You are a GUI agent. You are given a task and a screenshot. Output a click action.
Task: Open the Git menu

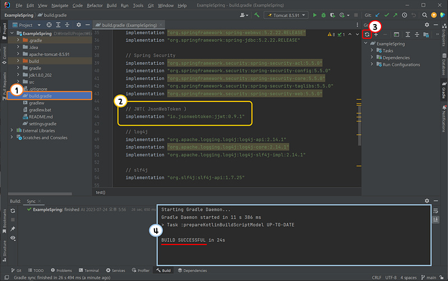[151, 6]
